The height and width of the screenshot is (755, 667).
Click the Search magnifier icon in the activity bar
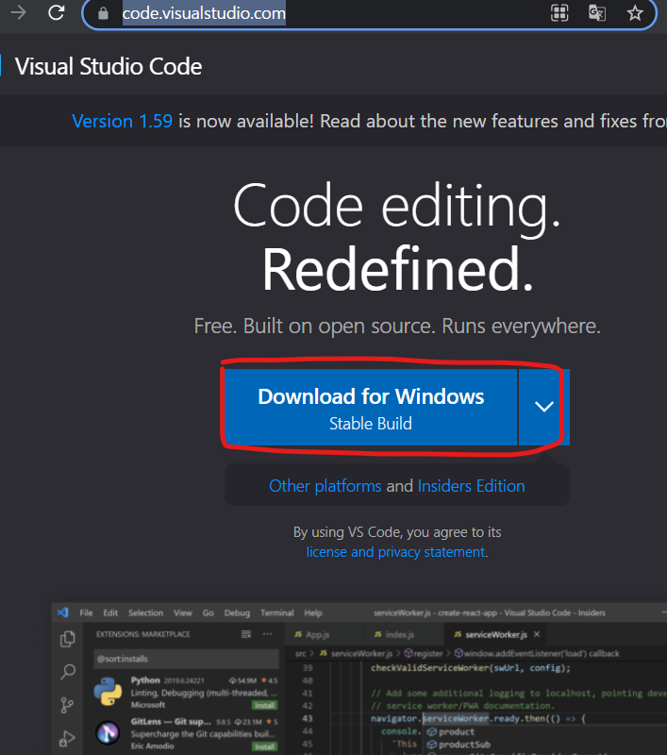point(67,672)
